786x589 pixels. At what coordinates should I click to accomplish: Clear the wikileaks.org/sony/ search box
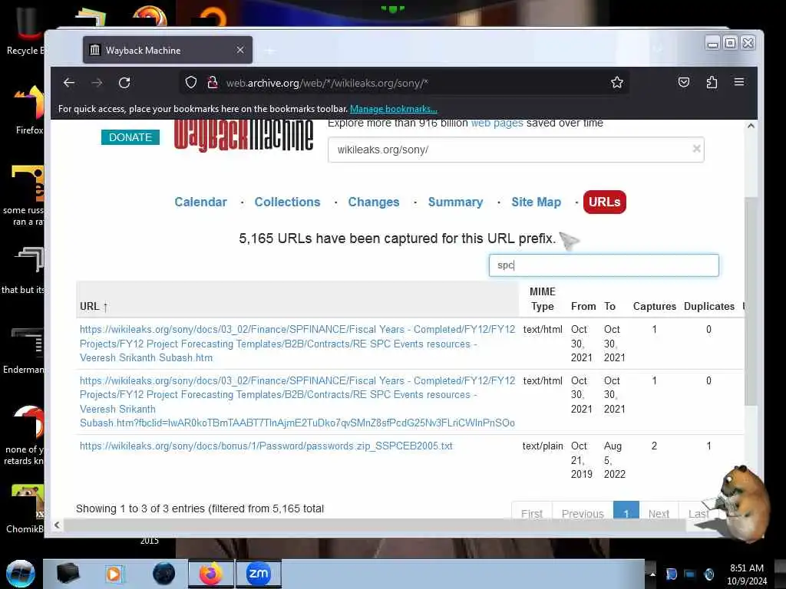point(696,149)
